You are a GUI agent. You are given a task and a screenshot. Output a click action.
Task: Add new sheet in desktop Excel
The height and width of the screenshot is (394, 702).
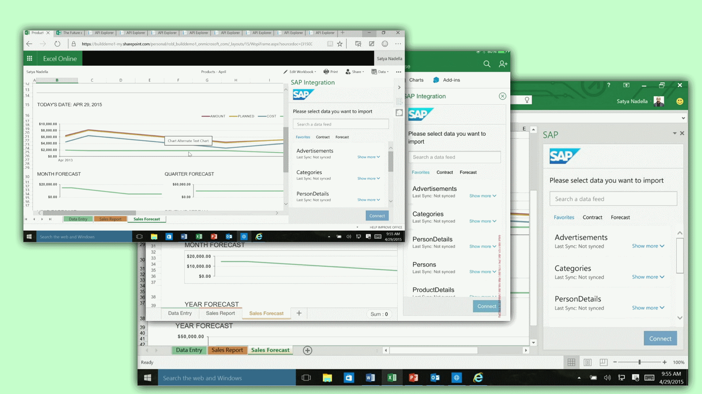pos(307,351)
